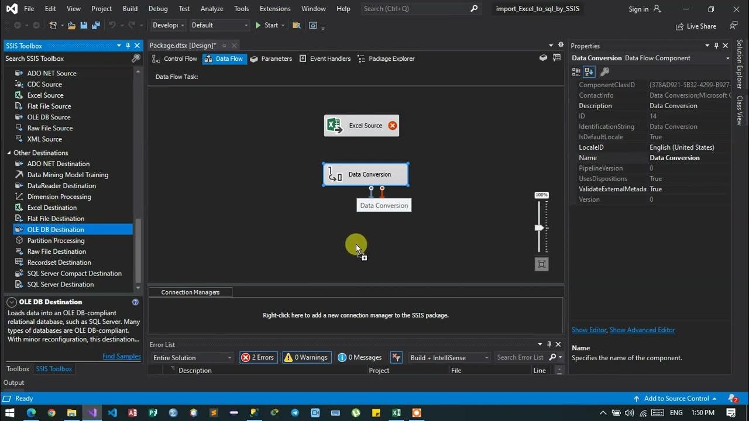The image size is (749, 421).
Task: Click the Save toolbar icon
Action: click(x=83, y=25)
